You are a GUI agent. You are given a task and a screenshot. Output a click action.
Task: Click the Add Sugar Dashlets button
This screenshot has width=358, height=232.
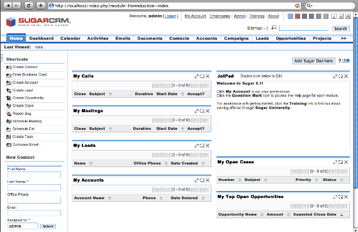(313, 61)
